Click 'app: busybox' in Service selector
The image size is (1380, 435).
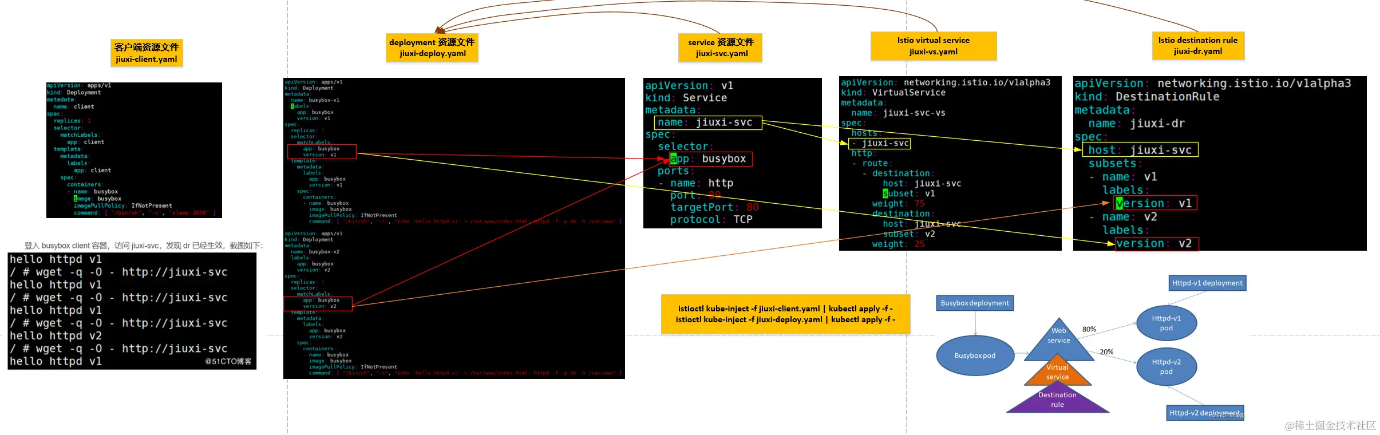click(x=710, y=159)
